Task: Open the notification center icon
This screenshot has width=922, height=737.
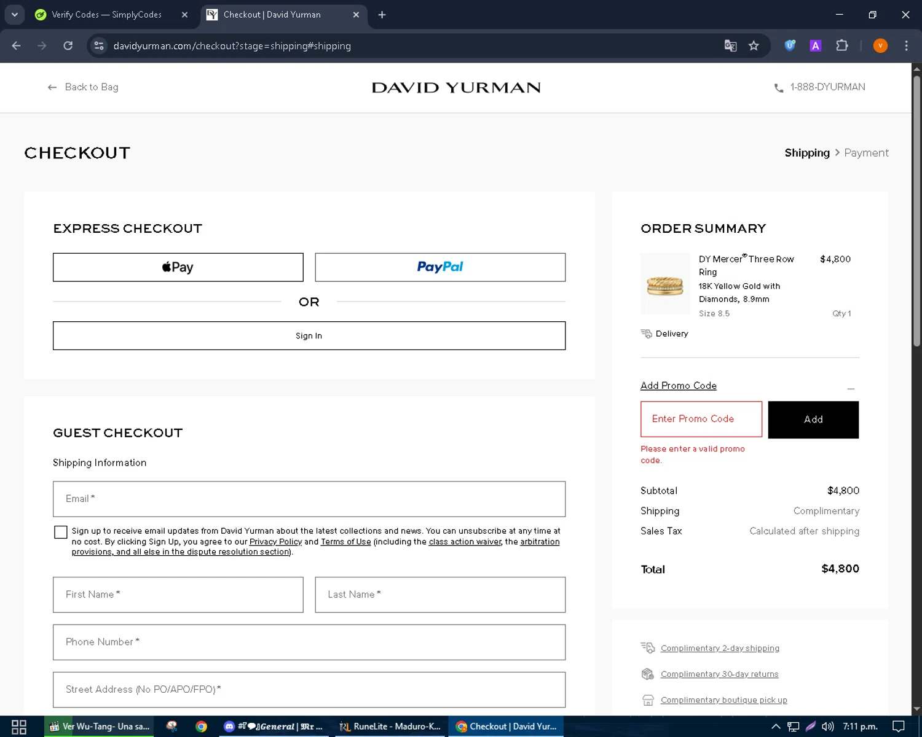Action: [899, 727]
